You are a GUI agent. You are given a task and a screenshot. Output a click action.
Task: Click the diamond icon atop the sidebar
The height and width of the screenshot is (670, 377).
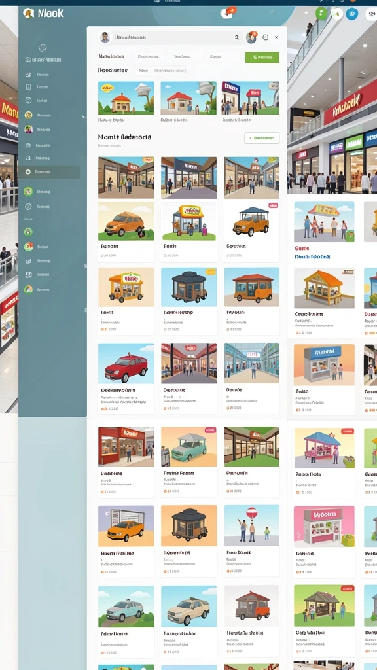pyautogui.click(x=43, y=47)
